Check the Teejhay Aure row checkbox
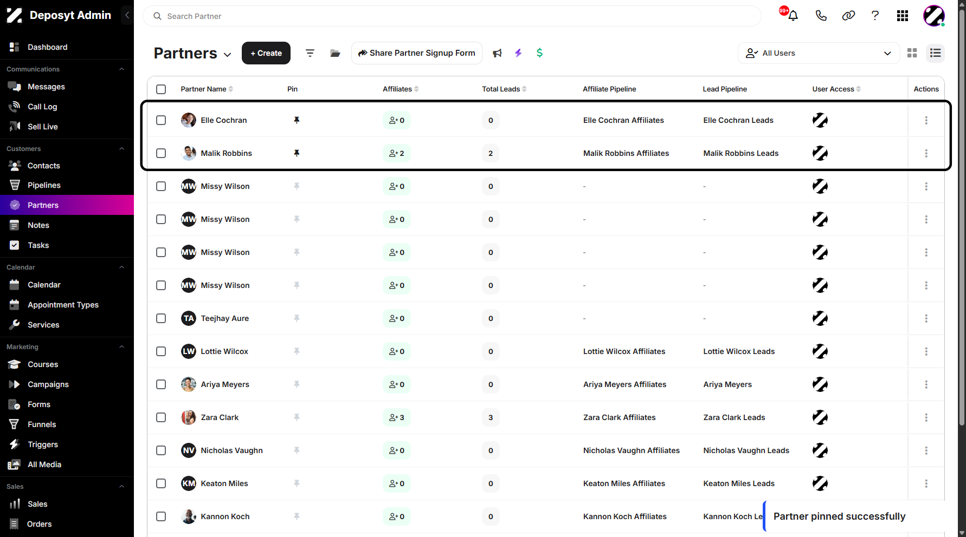Viewport: 966px width, 537px height. pos(161,318)
